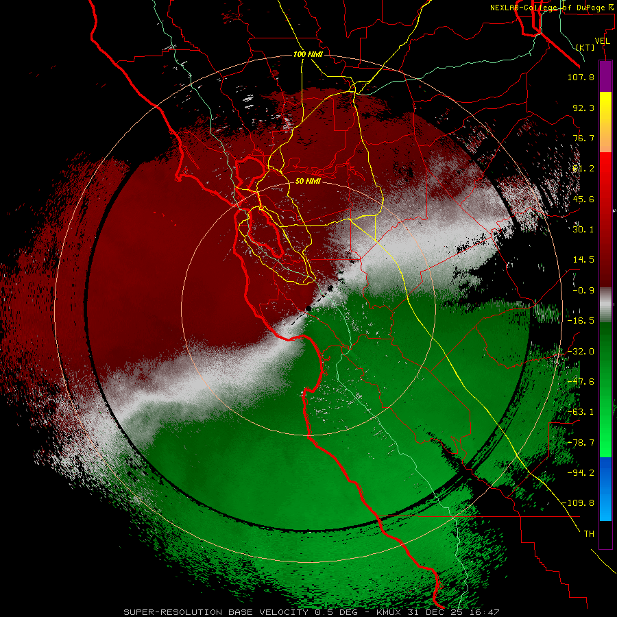Click the KMUX 31 DEC 25 16:47 timestamp
Screen dimensions: 617x617
pos(437,612)
